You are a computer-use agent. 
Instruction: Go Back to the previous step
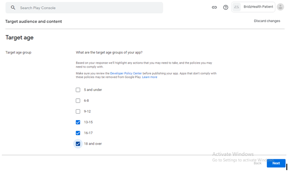[258, 163]
